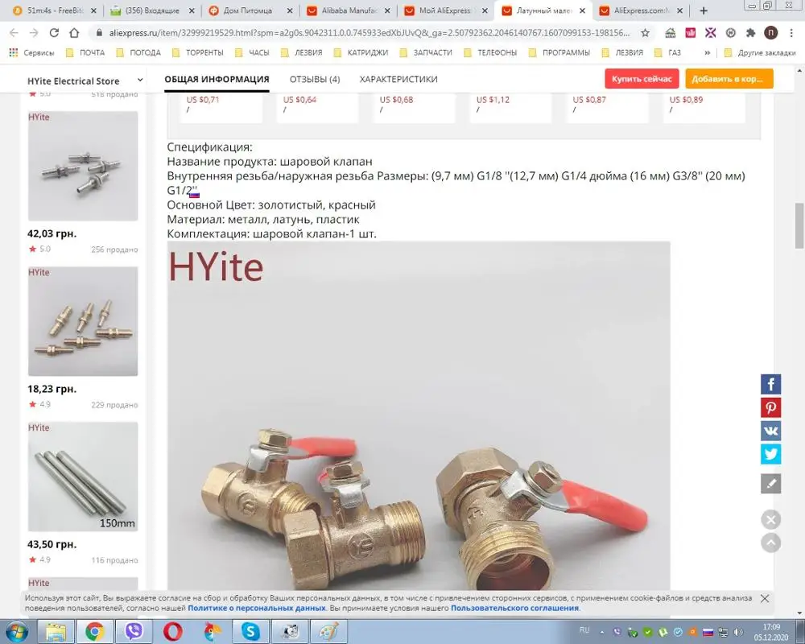Open a new browser tab
The image size is (805, 644).
pos(704,10)
